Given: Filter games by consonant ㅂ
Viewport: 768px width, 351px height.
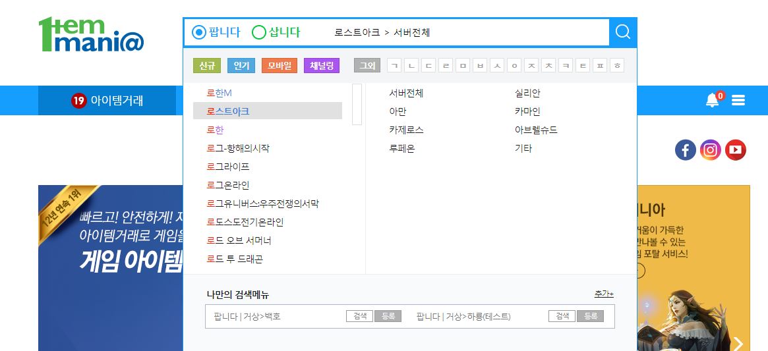Looking at the screenshot, I should click(480, 66).
